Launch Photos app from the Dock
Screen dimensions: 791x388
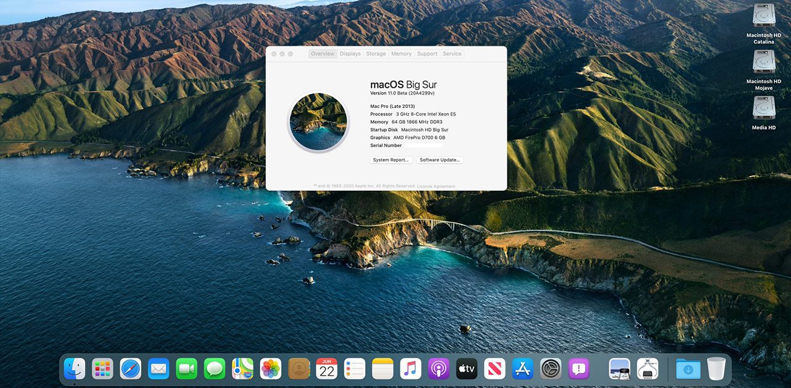271,369
